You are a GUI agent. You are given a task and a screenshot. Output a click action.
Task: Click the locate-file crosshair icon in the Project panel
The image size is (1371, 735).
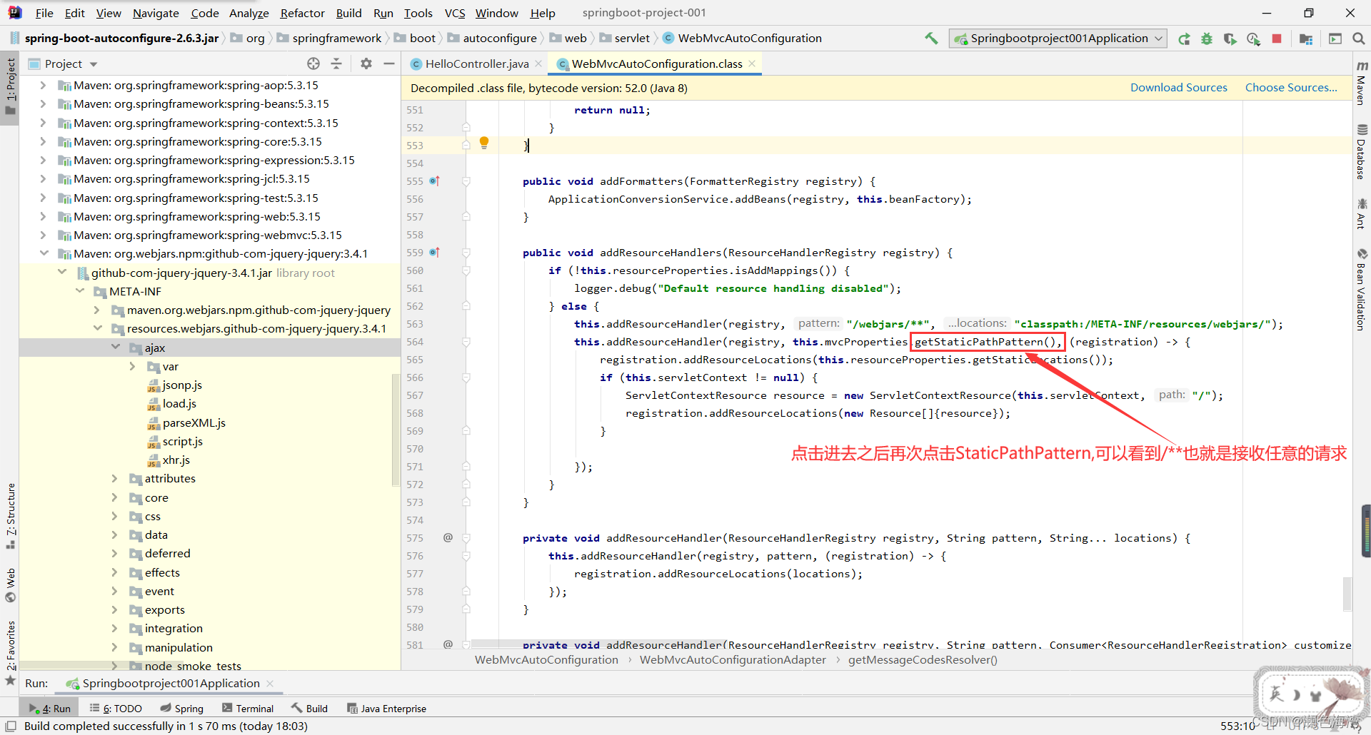coord(313,64)
